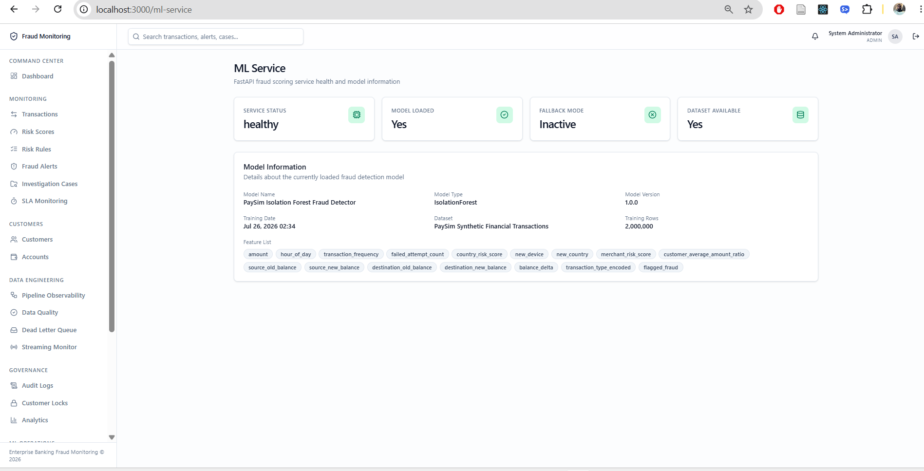Screen dimensions: 924x471
Task: Click the sidebar scrollbar thumb
Action: point(112,196)
